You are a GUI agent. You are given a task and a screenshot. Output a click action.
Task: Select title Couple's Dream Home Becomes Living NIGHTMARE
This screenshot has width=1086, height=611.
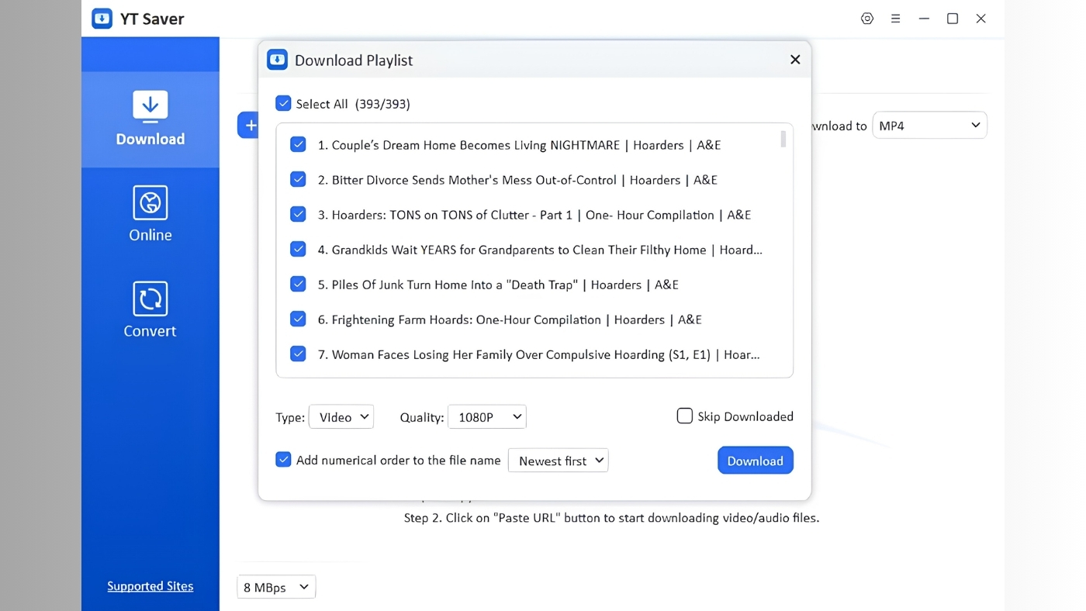(519, 145)
